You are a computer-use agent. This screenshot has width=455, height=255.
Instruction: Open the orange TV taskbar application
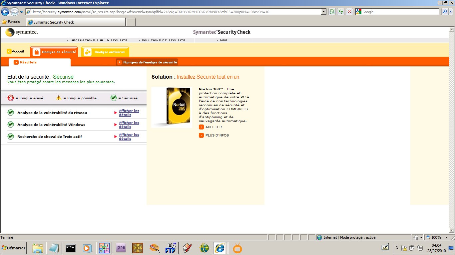pyautogui.click(x=237, y=248)
